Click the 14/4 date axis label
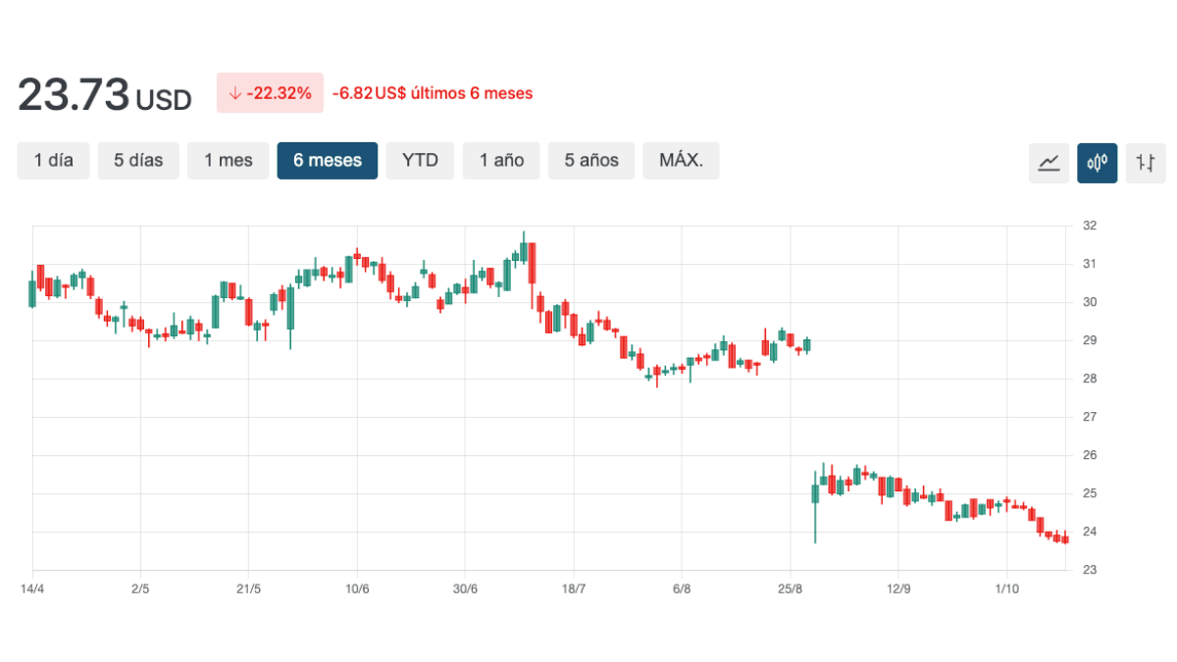Screen dimensions: 1177x662 (x=34, y=589)
